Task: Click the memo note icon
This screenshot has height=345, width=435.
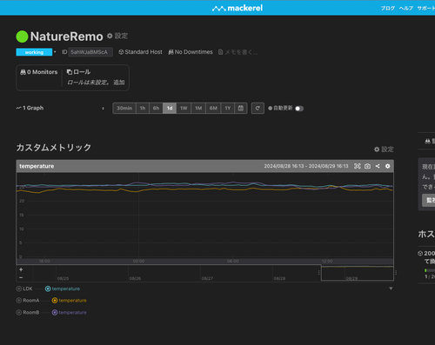Action: [220, 52]
